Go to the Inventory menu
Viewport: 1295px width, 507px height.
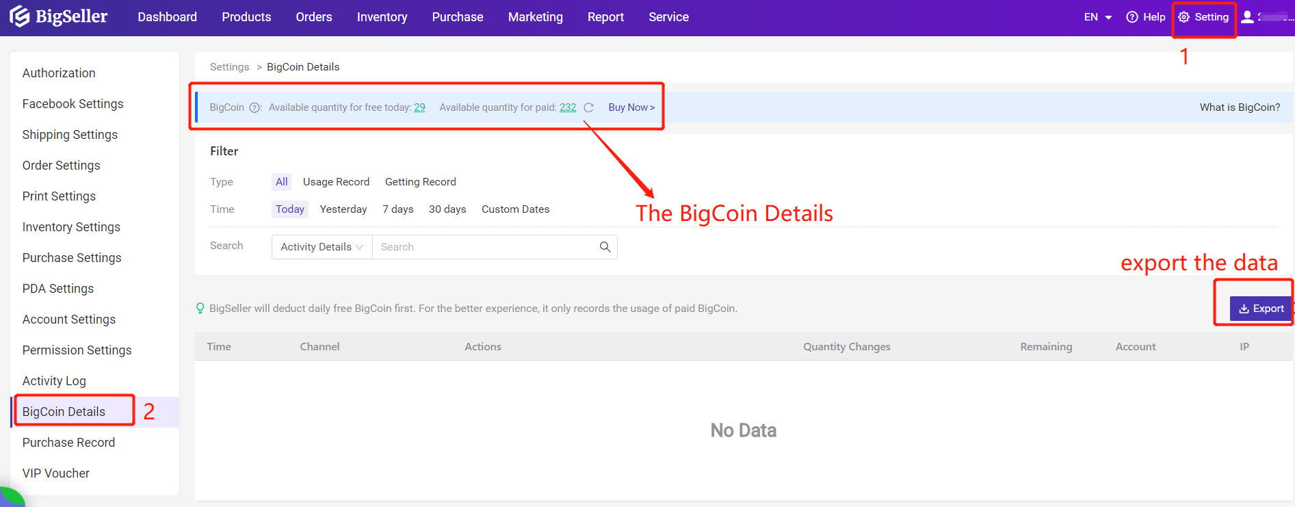pyautogui.click(x=382, y=17)
